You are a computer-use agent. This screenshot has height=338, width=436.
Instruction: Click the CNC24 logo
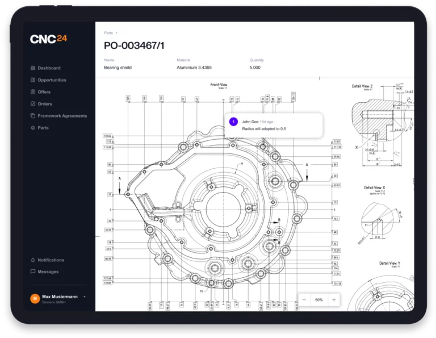click(x=48, y=39)
